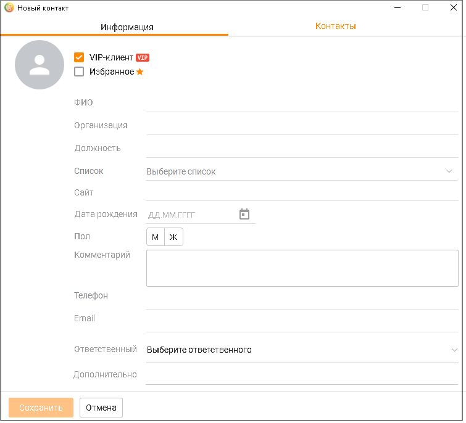This screenshot has height=423, width=466.
Task: Click the contact avatar placeholder
Action: coord(40,65)
